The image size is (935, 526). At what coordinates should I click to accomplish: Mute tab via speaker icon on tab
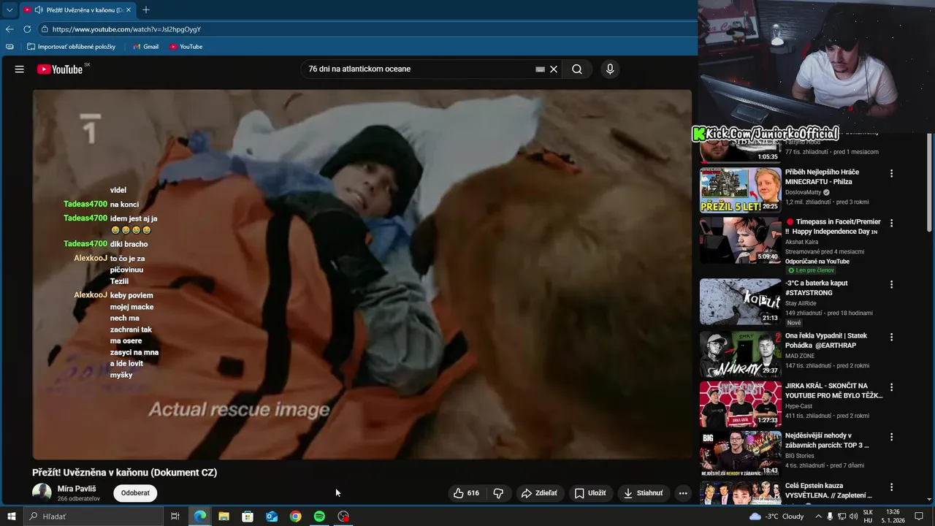pos(38,10)
